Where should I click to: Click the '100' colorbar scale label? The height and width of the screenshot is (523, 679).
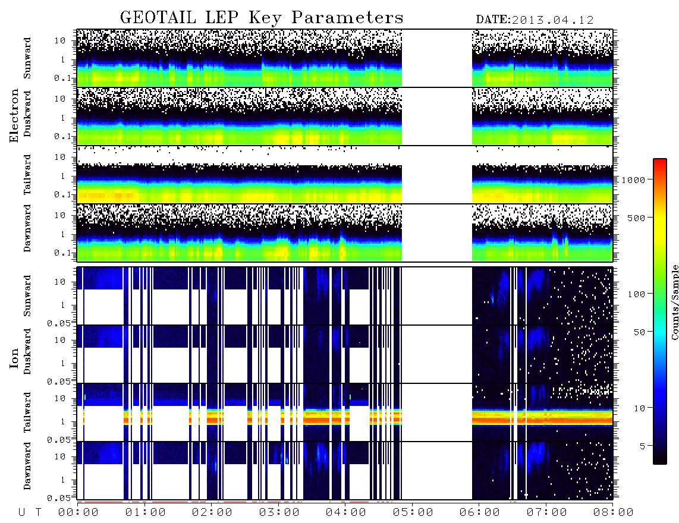tap(637, 294)
